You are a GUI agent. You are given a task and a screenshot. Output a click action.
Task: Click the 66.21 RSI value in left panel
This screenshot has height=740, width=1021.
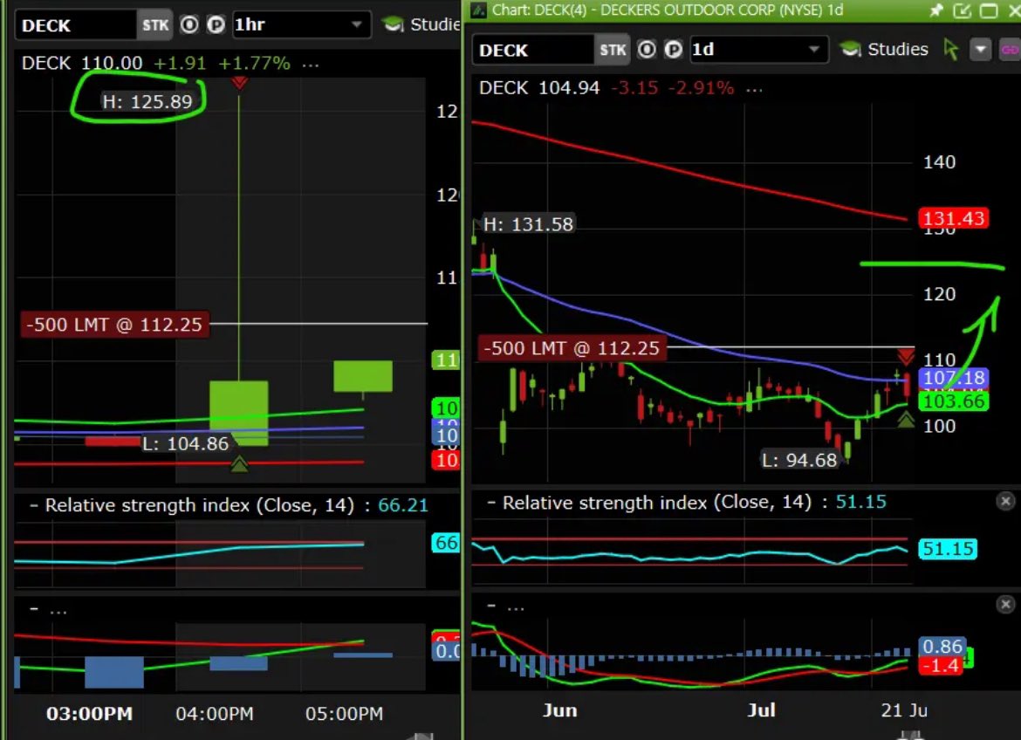point(403,505)
